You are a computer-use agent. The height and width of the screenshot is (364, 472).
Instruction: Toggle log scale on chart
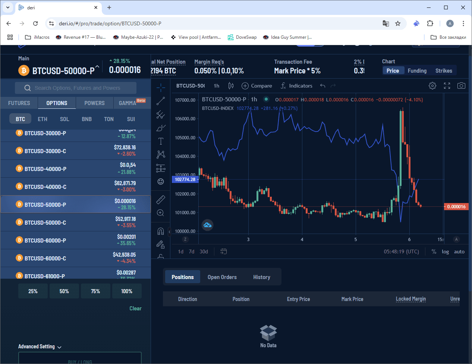(445, 251)
